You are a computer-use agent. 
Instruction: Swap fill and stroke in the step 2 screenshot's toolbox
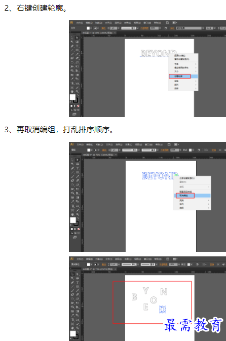[78, 95]
